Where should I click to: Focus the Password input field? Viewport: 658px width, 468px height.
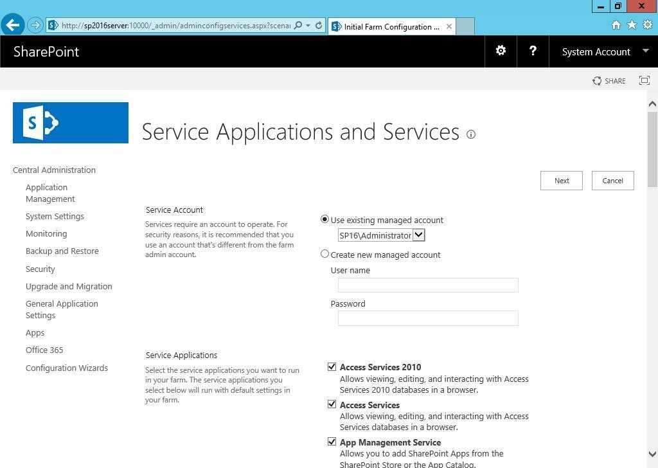point(428,318)
